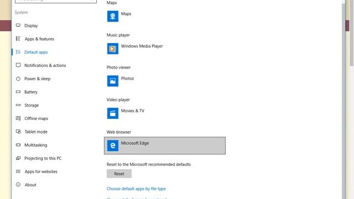The width and height of the screenshot is (354, 199).
Task: Select the Multitasking icon
Action: 18,145
